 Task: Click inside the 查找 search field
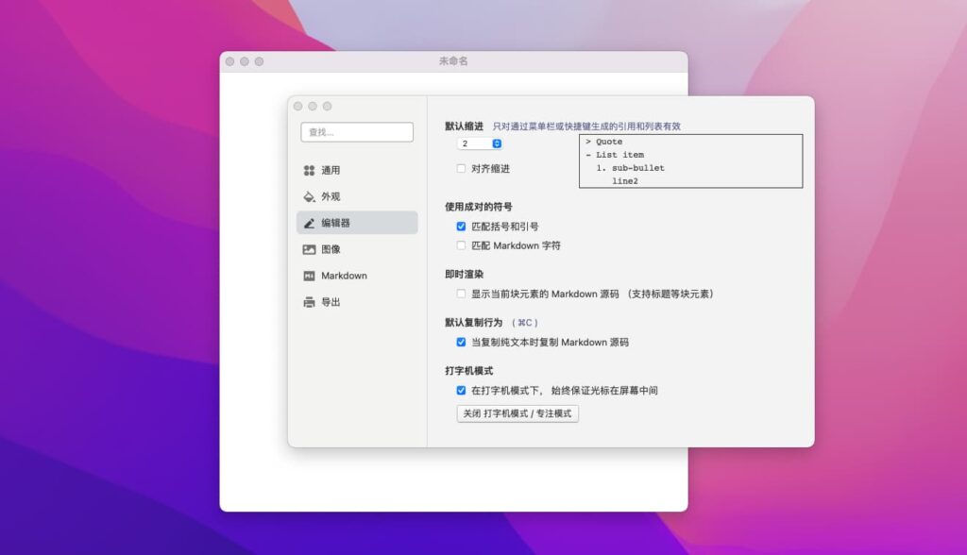(357, 131)
